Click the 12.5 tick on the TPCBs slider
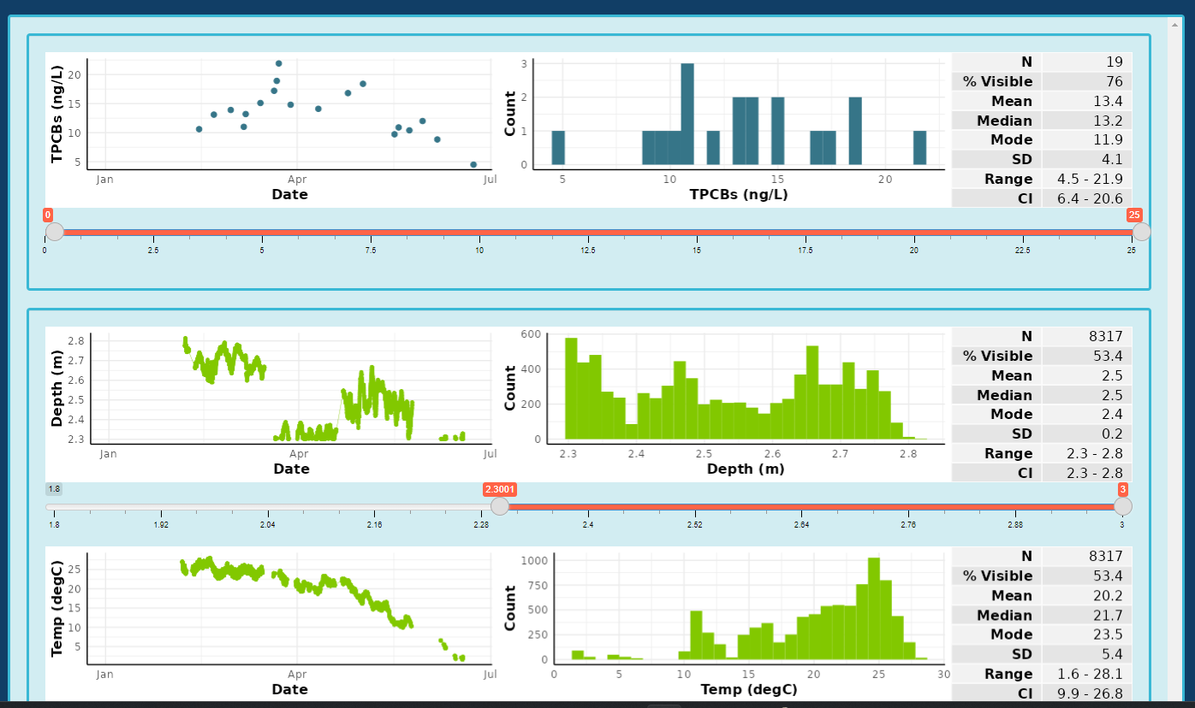Screen dimensions: 1195x708 pos(588,250)
